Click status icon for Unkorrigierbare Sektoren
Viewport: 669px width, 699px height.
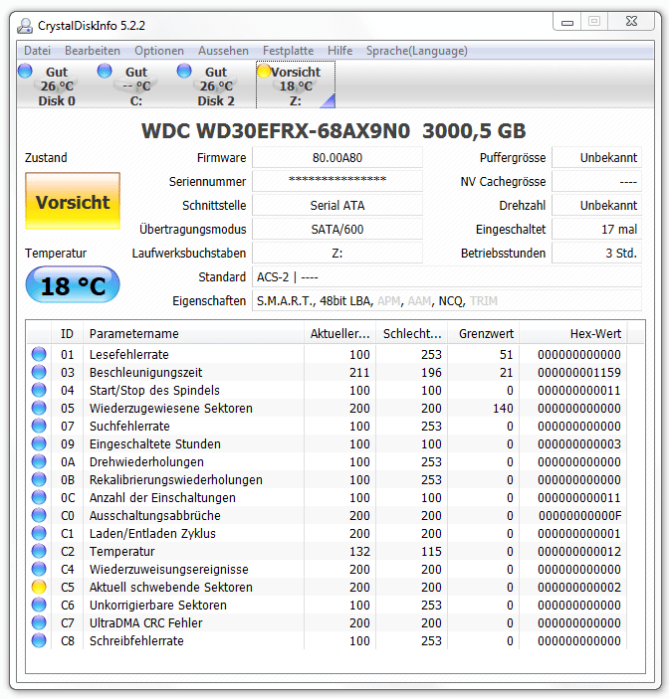(x=39, y=605)
